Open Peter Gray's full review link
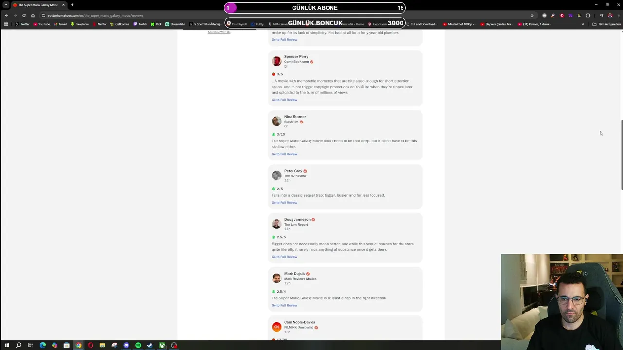623x350 pixels. point(284,203)
